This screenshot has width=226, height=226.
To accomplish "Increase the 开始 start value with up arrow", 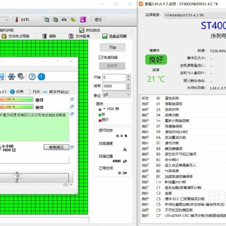I will tap(128, 76).
